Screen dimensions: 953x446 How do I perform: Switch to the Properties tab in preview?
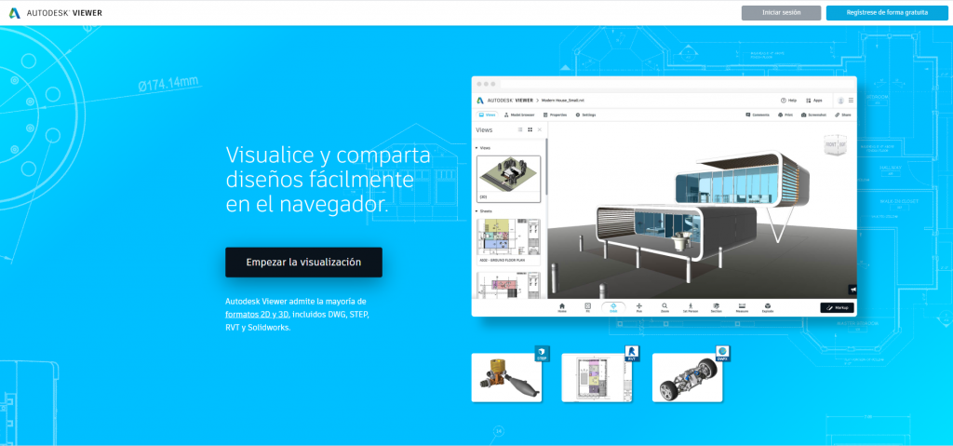pyautogui.click(x=555, y=115)
